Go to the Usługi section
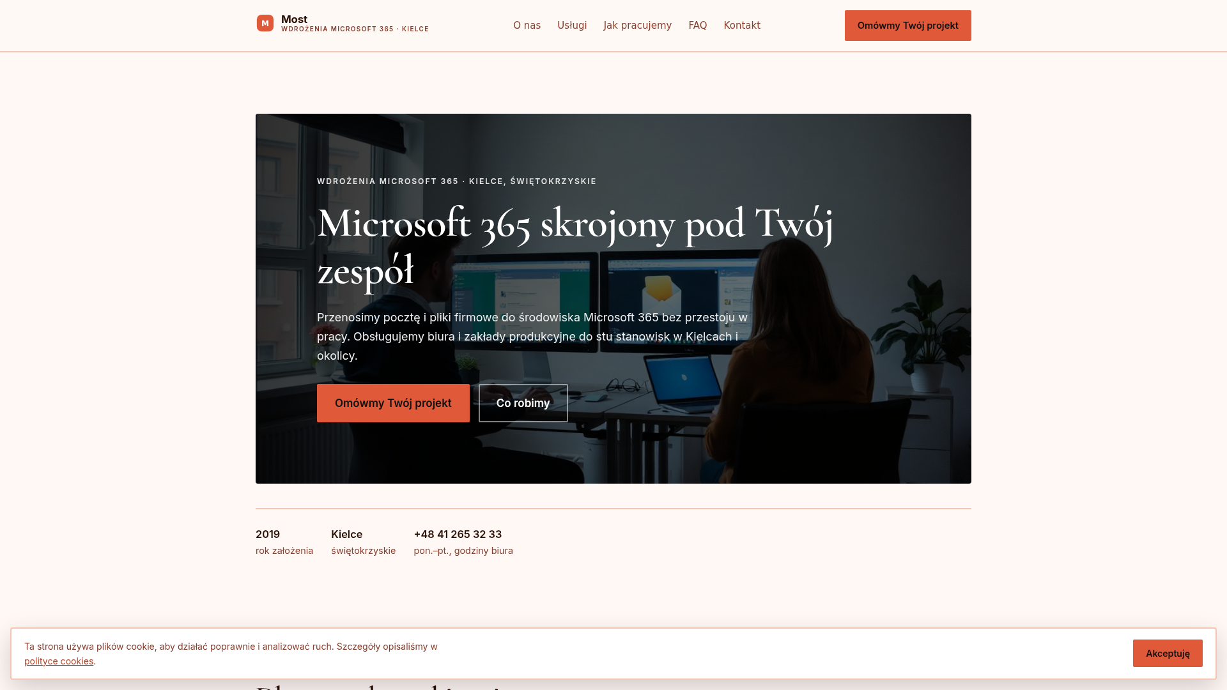Screen dimensions: 1227x690 pos(572,26)
